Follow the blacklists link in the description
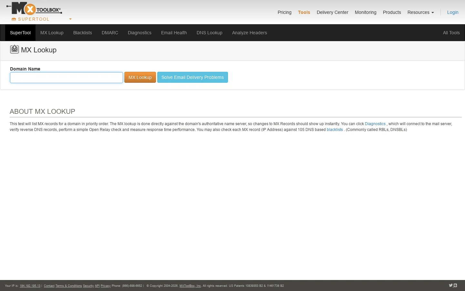The image size is (465, 291). coord(335,130)
